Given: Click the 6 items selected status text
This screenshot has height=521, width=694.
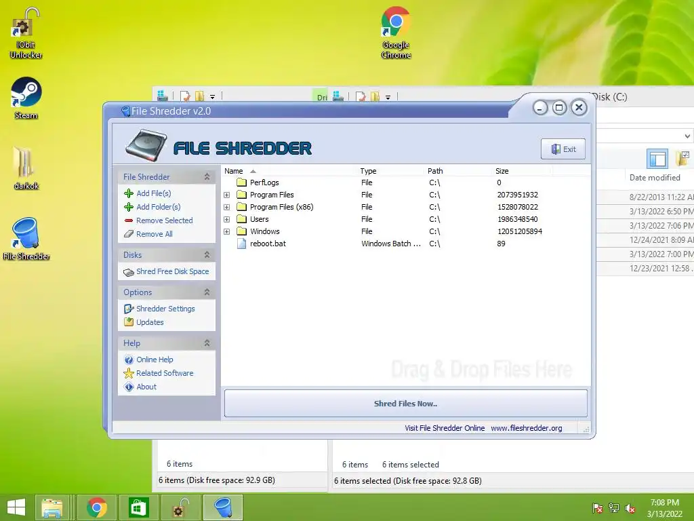Looking at the screenshot, I should (410, 465).
